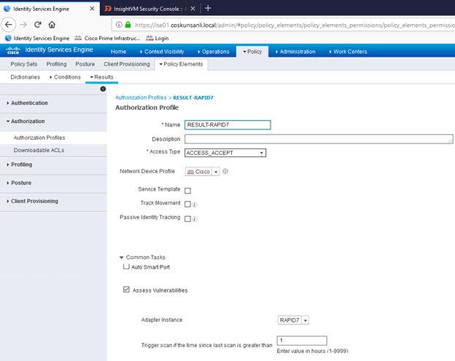Click the Cisco logo in the ISE header
The image size is (455, 361).
[13, 50]
